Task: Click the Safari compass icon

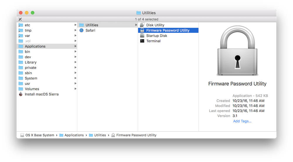Action: (81, 30)
